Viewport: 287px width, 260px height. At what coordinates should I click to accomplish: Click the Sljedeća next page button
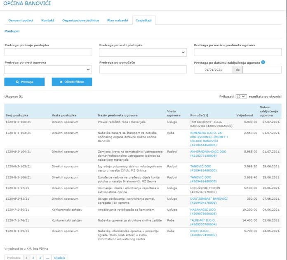60,258
